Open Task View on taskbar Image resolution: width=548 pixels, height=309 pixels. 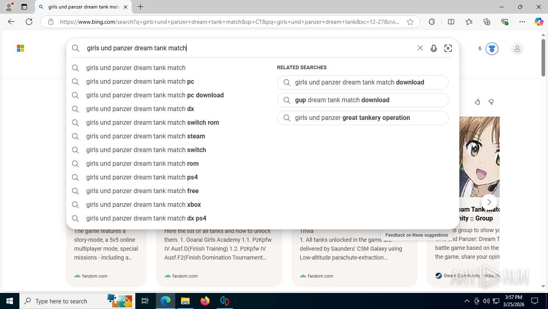pyautogui.click(x=145, y=301)
